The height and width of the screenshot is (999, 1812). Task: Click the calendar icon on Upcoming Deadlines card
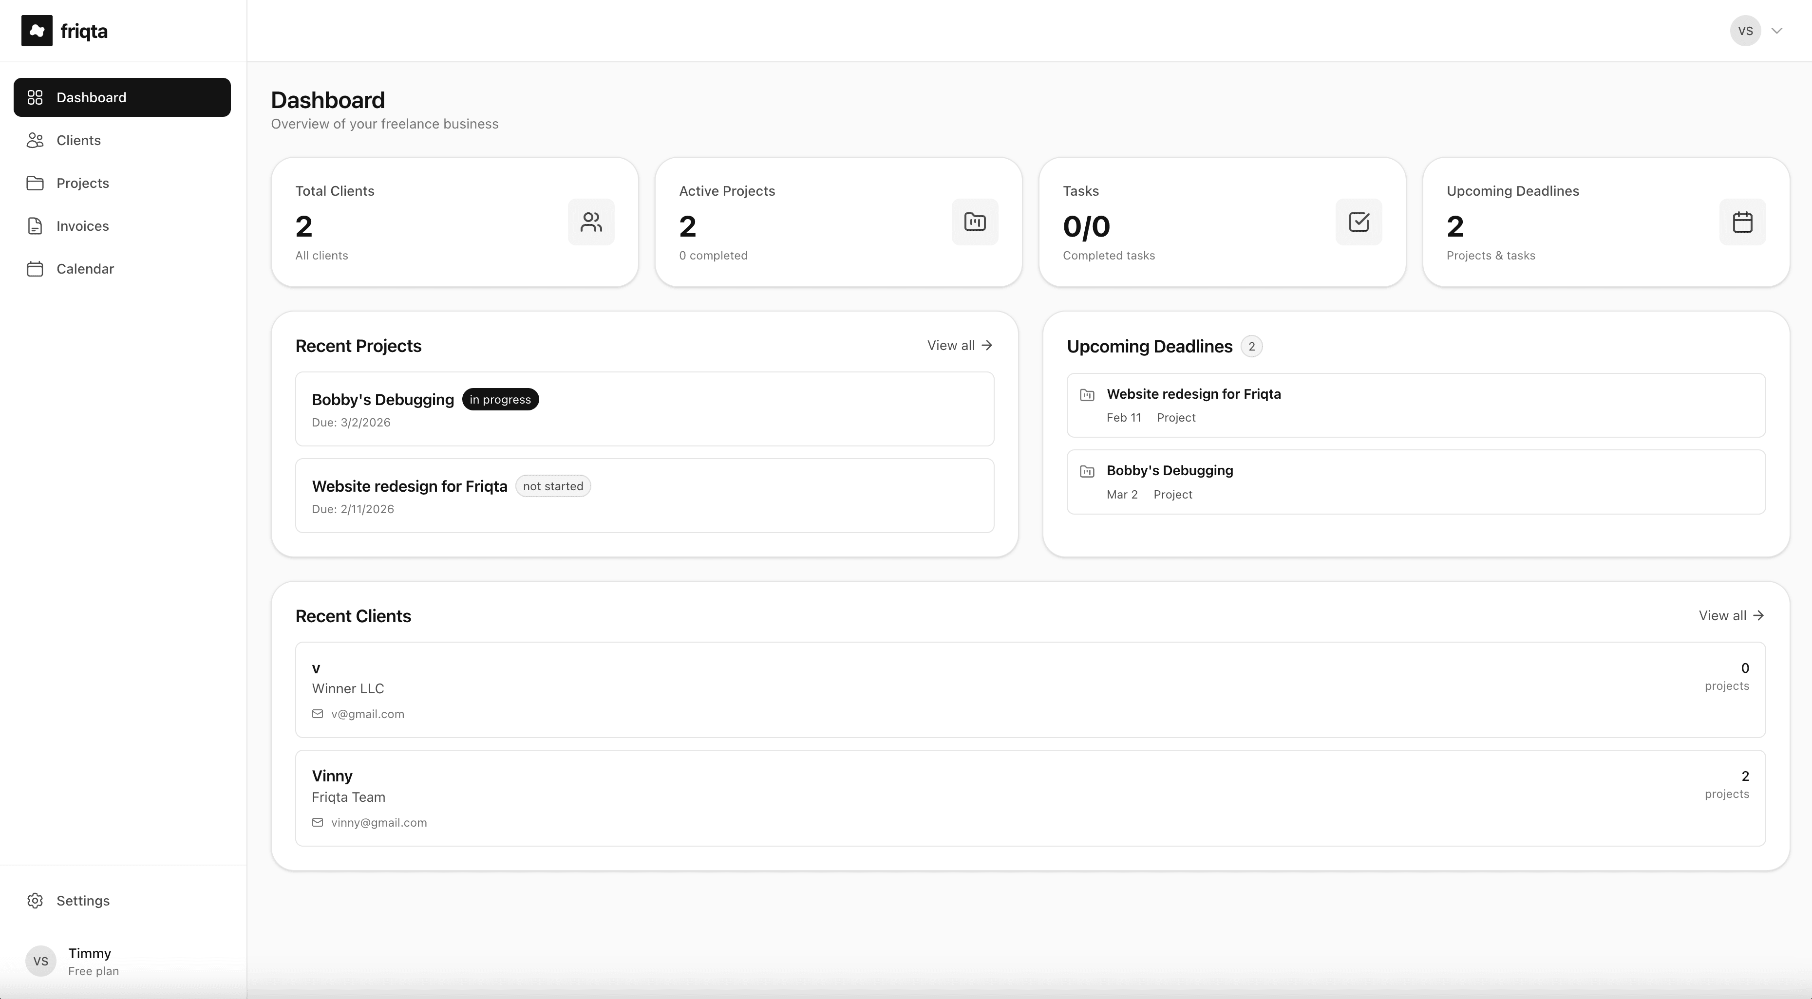pyautogui.click(x=1742, y=222)
